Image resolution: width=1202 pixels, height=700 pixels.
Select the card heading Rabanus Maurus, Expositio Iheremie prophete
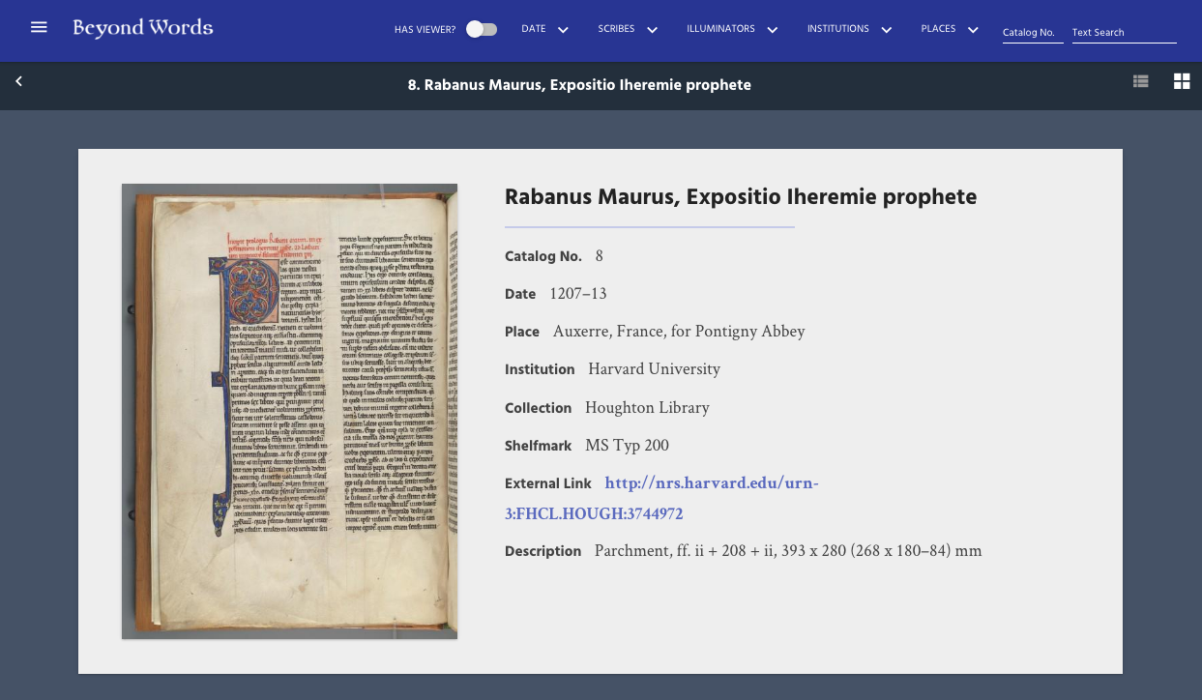click(x=741, y=197)
